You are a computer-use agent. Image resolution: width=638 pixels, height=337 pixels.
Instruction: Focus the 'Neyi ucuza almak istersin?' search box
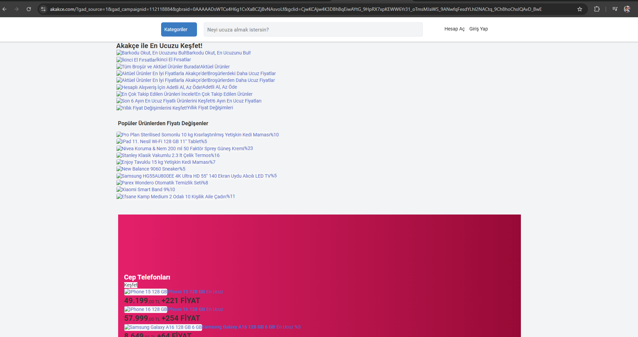coord(313,29)
